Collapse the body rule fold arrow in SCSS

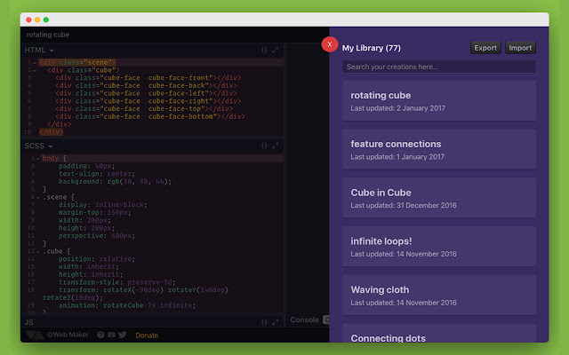click(38, 158)
